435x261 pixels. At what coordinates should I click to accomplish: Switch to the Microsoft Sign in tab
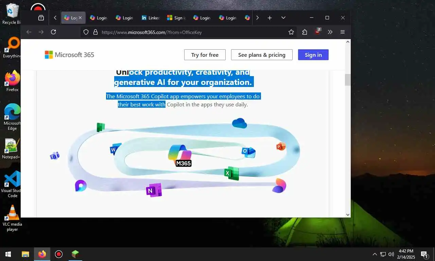coord(176,18)
